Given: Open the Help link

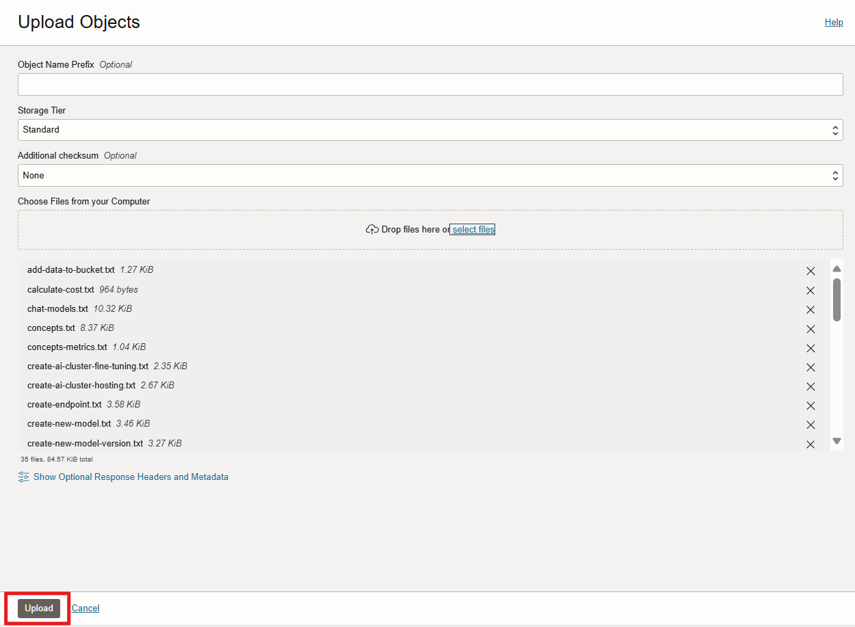Looking at the screenshot, I should pos(833,23).
